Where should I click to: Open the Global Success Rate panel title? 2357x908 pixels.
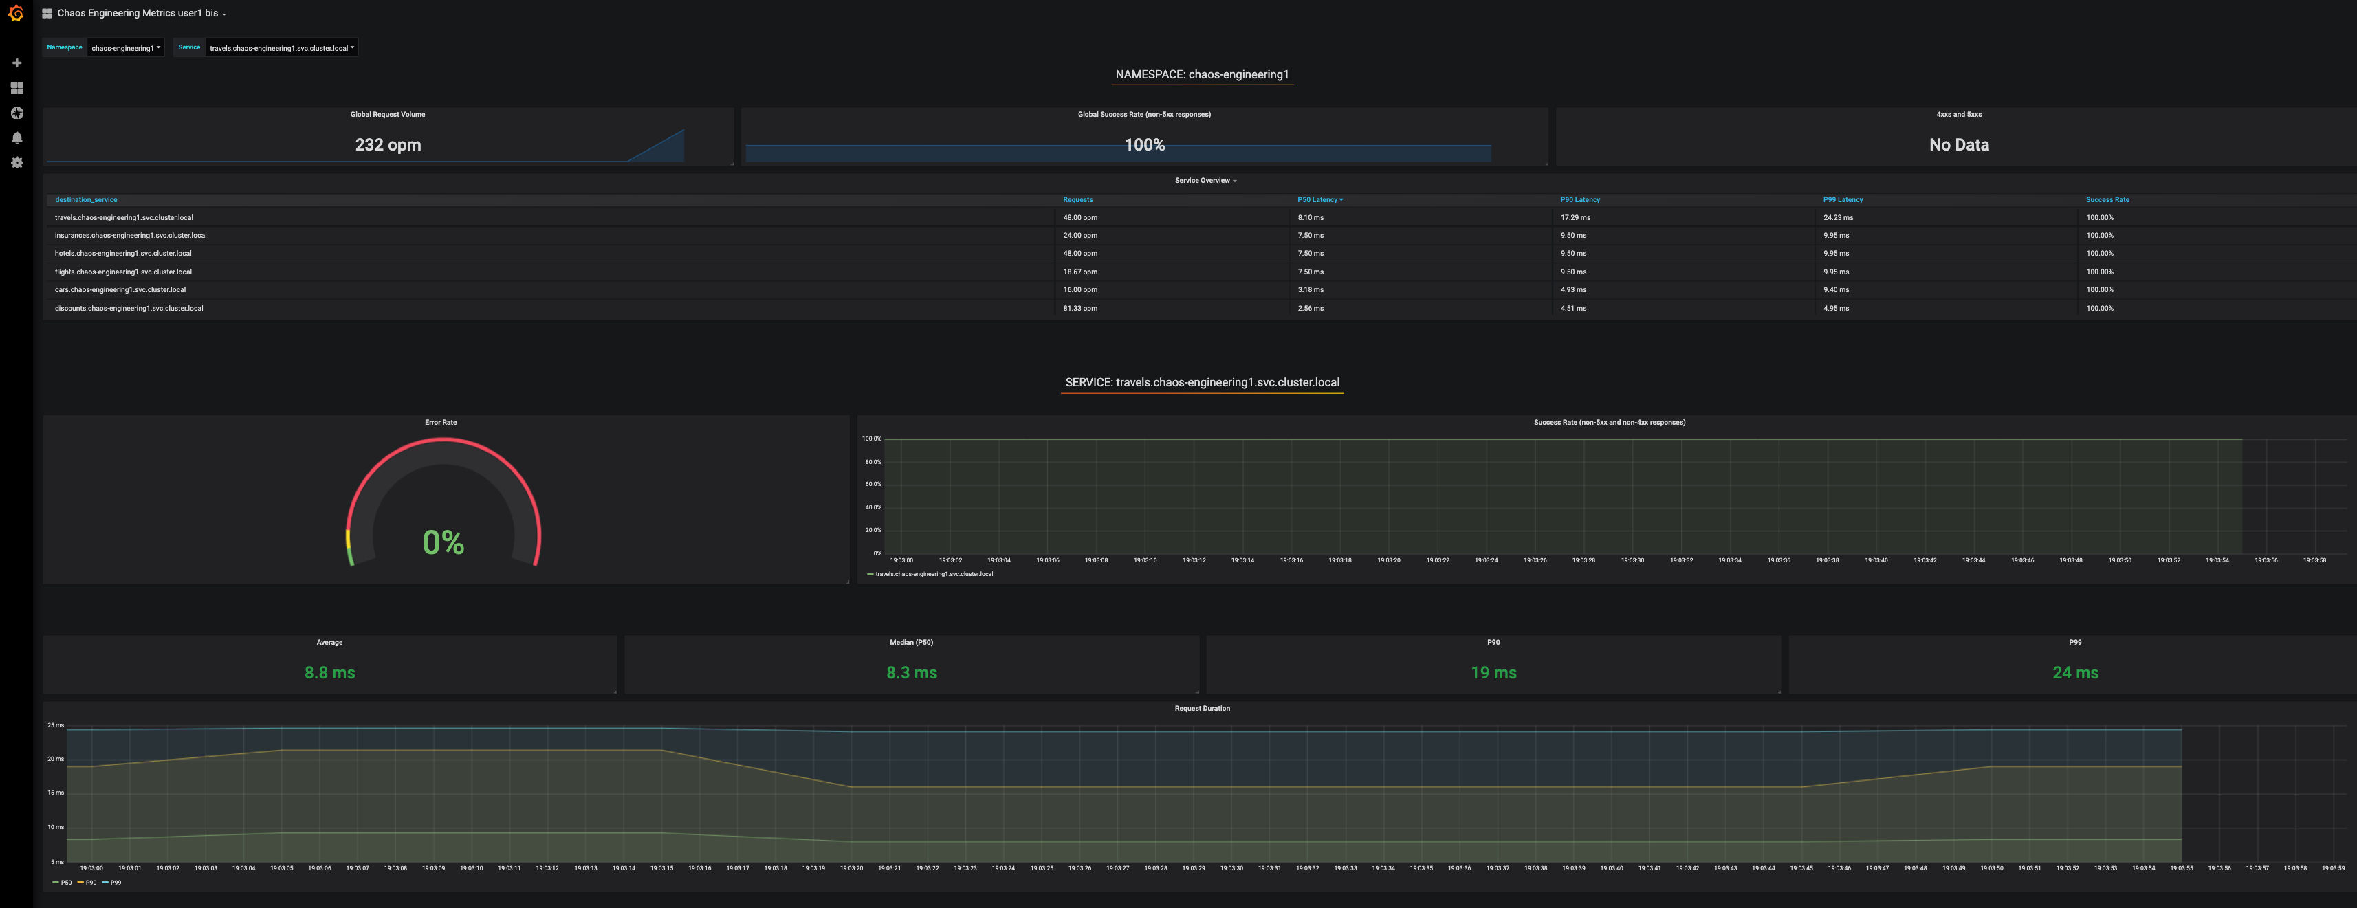point(1143,114)
